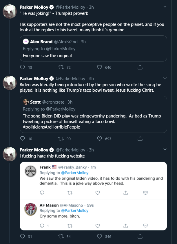Open Scott @croncrete's quoted tweet

93,114
